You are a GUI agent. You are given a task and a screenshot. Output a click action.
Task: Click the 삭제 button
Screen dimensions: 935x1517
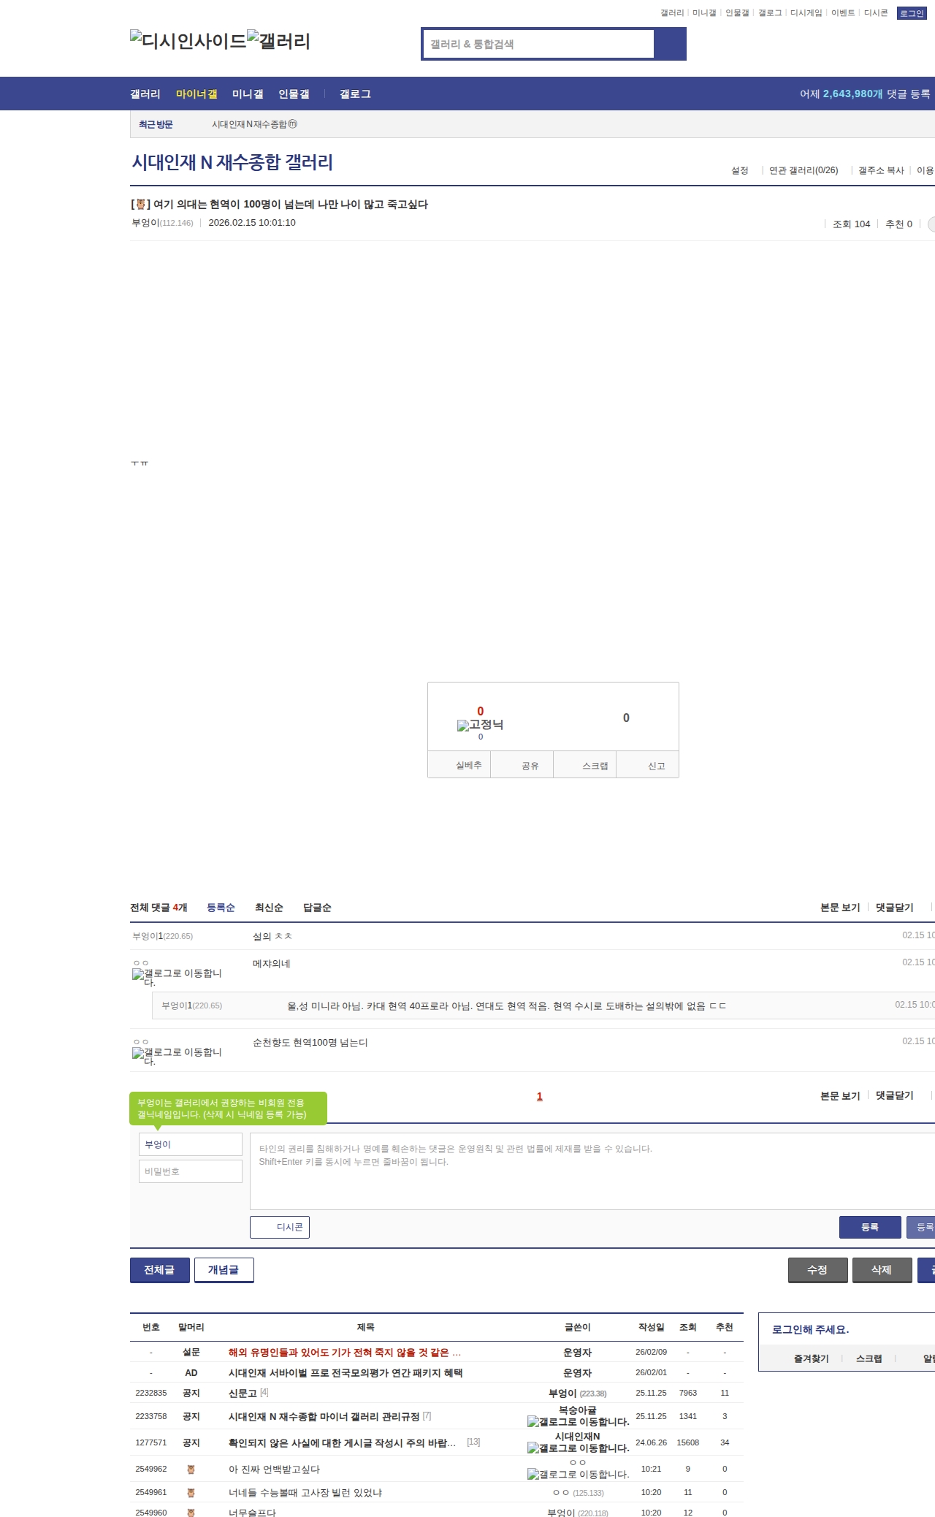[x=882, y=1270]
